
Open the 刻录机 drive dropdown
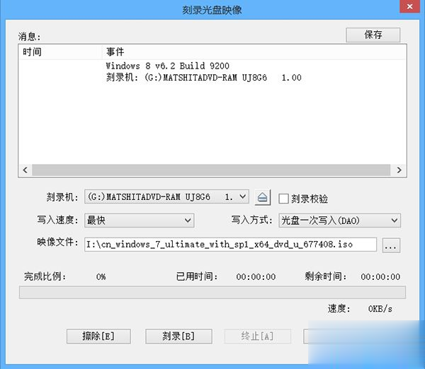166,197
